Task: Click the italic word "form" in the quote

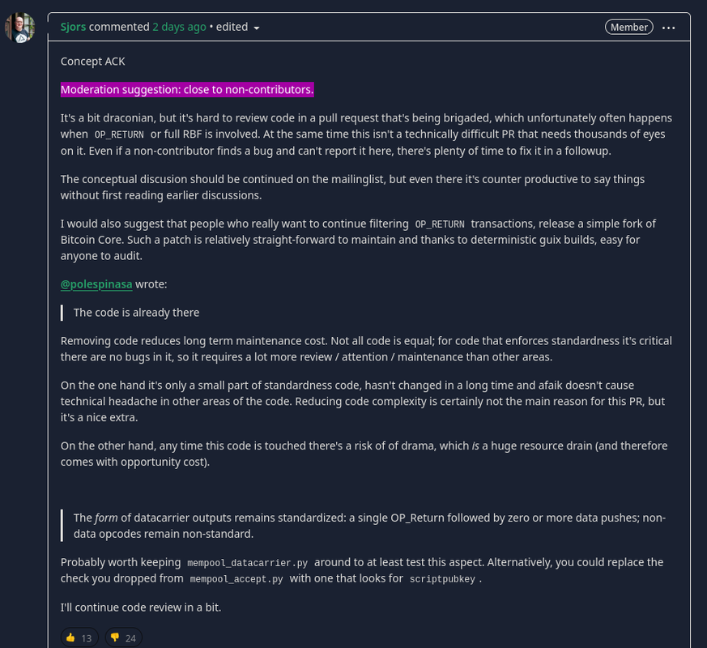Action: pos(107,518)
